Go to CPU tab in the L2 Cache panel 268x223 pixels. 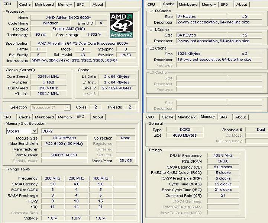pyautogui.click(x=151, y=4)
